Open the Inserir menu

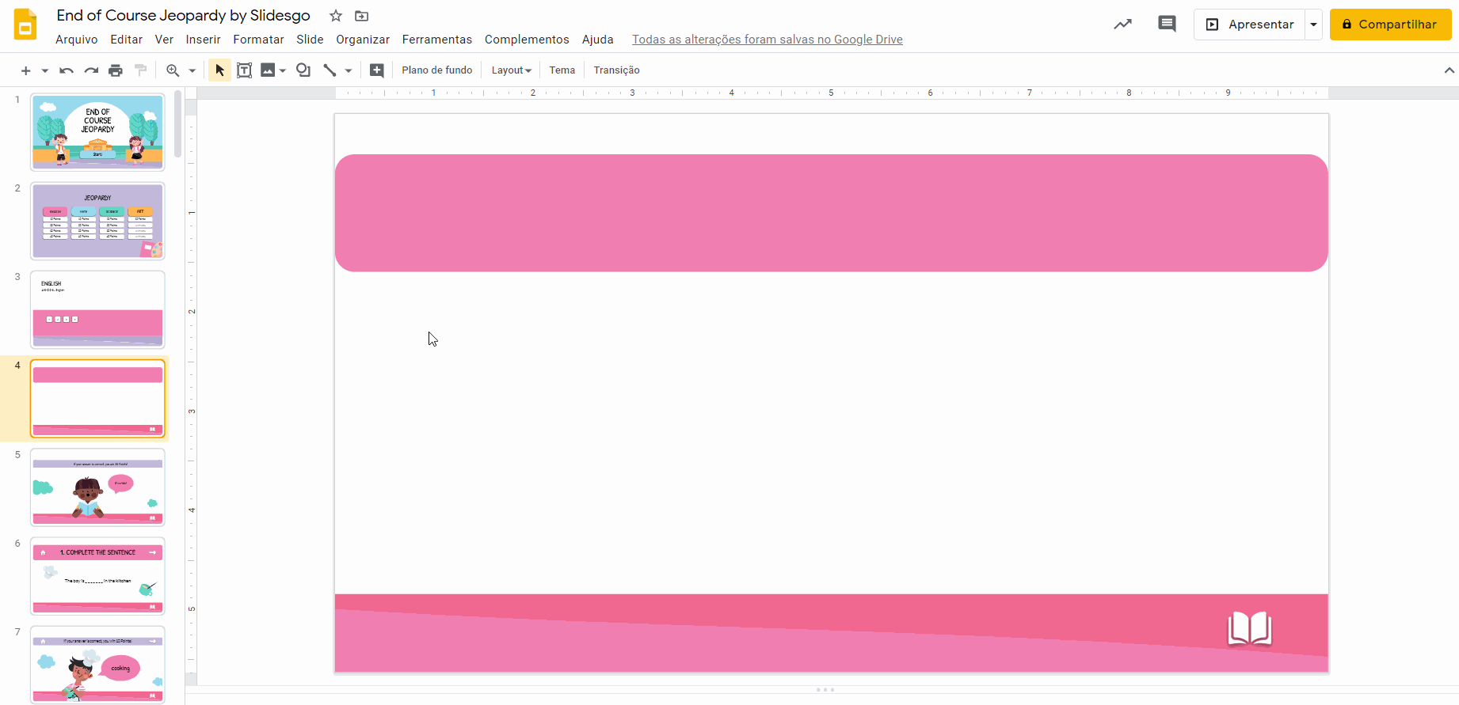pyautogui.click(x=204, y=40)
